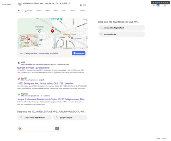The width and height of the screenshot is (171, 141).
Task: Click the JUSD site favicon
Action: [19, 63]
